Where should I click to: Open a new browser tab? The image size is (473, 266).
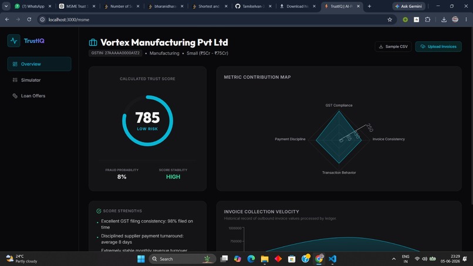(369, 6)
